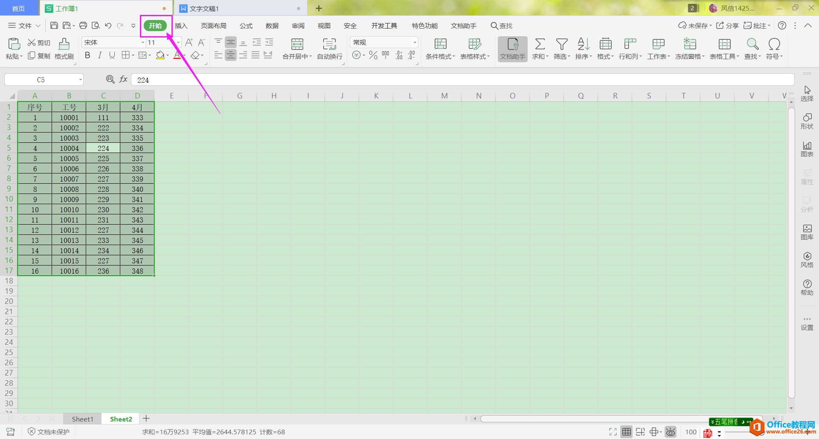Click the formula bar input showing 224
Viewport: 819px width, 439px height.
462,80
